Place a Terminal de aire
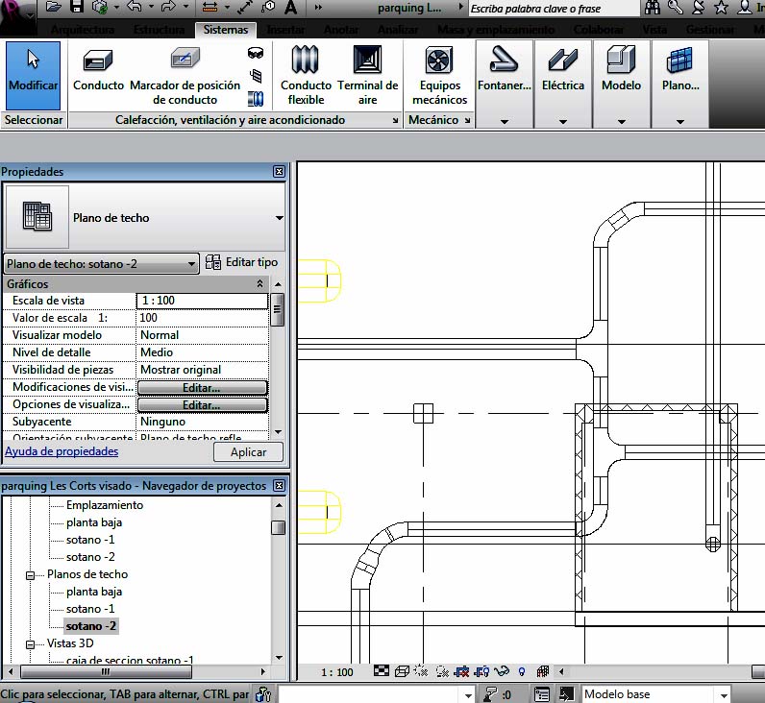765x703 pixels. 367,71
